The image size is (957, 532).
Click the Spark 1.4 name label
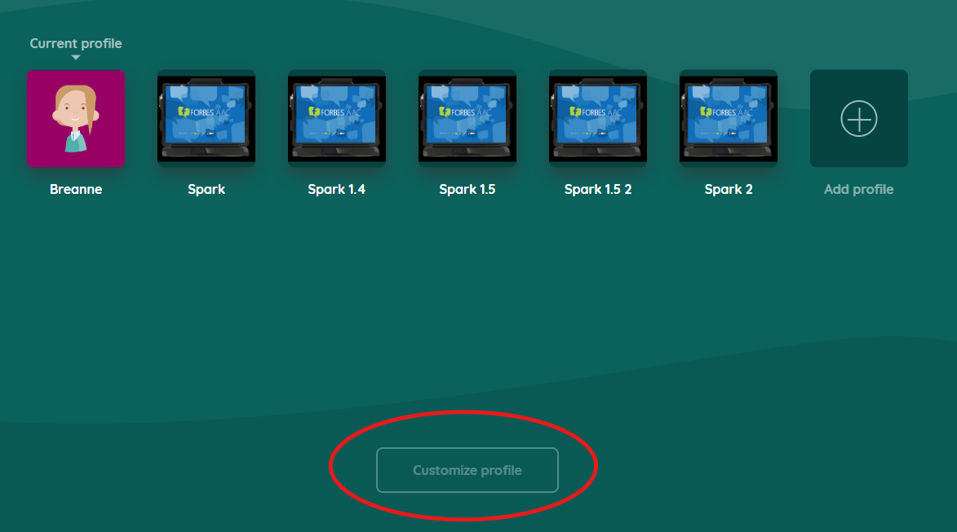pyautogui.click(x=337, y=189)
